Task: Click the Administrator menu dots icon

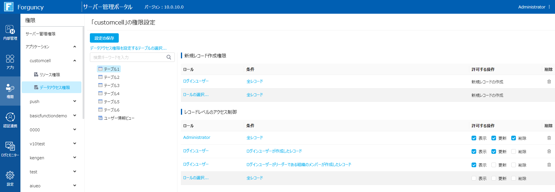Action: (549, 7)
